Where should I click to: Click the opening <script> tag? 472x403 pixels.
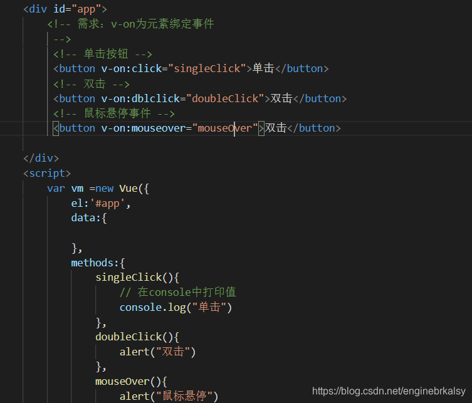(47, 173)
